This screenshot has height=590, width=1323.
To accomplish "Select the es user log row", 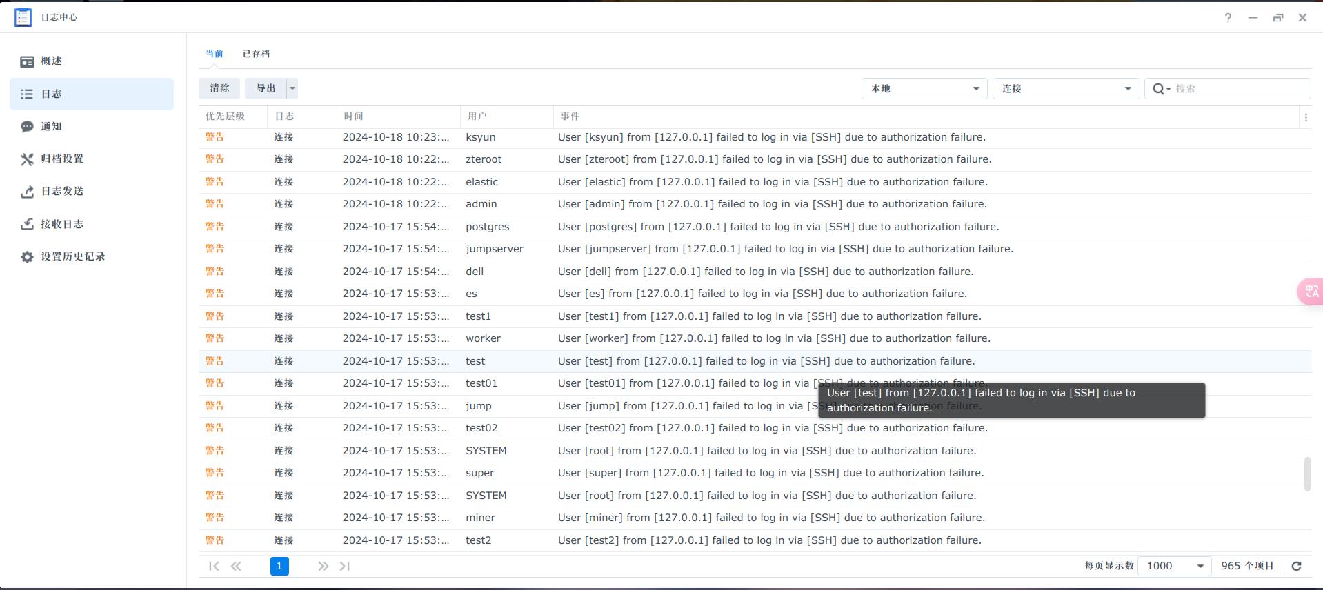I will 755,294.
